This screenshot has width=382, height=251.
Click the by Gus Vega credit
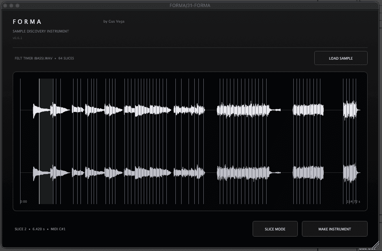pyautogui.click(x=114, y=21)
